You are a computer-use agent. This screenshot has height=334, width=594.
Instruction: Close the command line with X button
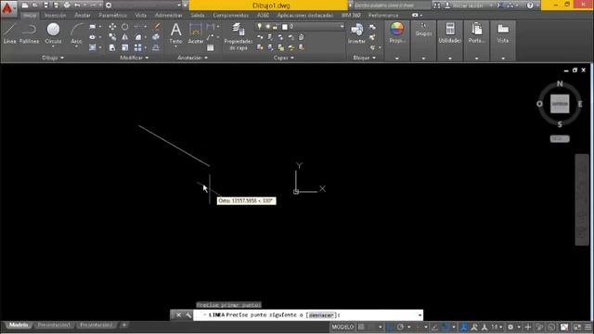coord(178,315)
